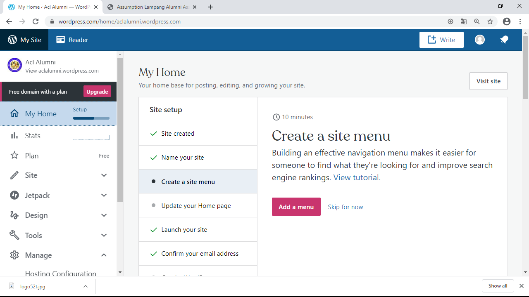Image resolution: width=529 pixels, height=297 pixels.
Task: Collapse the Manage section chevron
Action: click(x=104, y=255)
